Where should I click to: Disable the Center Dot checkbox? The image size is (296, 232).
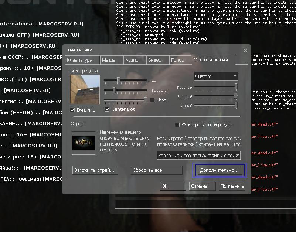click(x=108, y=109)
